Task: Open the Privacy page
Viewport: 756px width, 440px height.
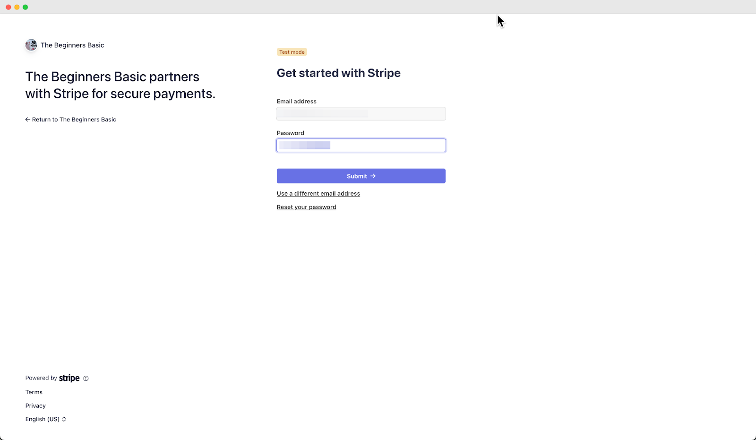Action: point(35,405)
